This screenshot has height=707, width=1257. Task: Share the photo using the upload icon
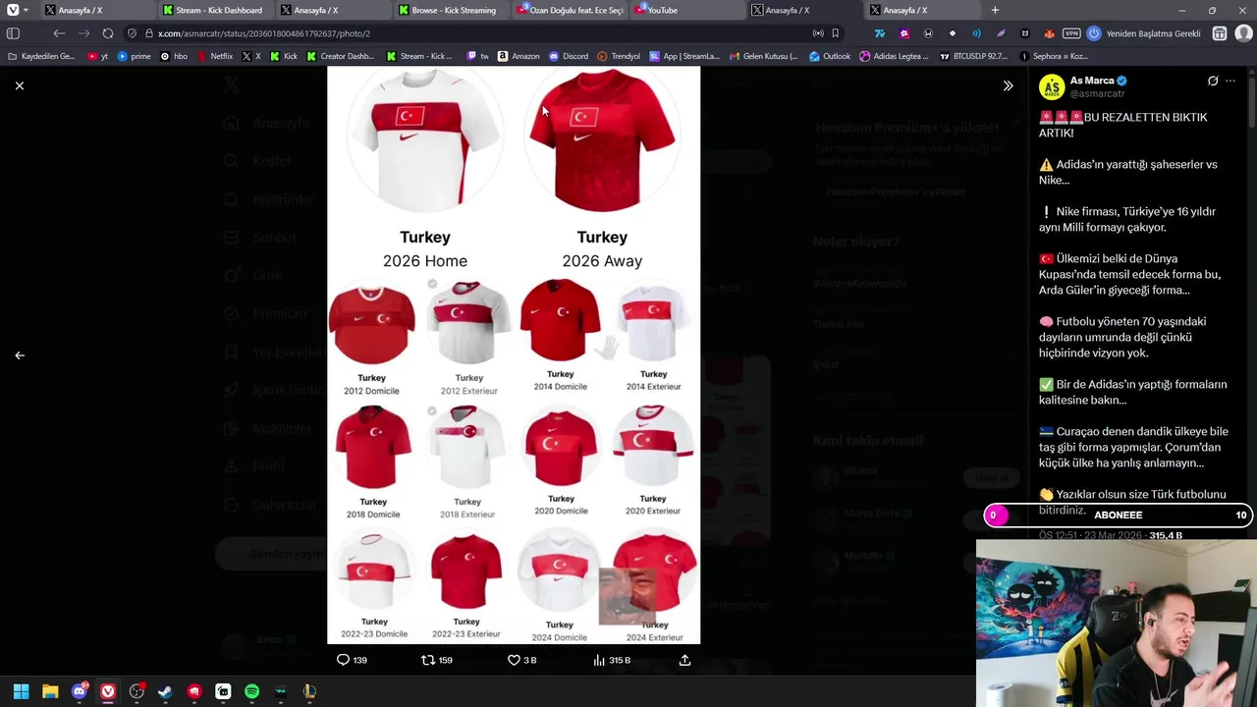(x=684, y=660)
